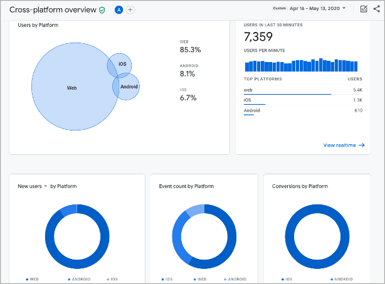This screenshot has height=284, width=385.
Task: Click the share report icon
Action: click(376, 9)
